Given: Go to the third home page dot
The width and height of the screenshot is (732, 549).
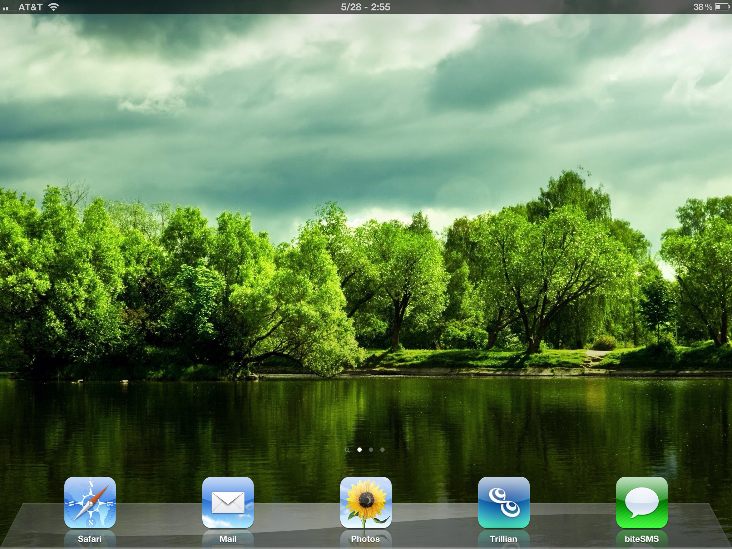Looking at the screenshot, I should [382, 450].
